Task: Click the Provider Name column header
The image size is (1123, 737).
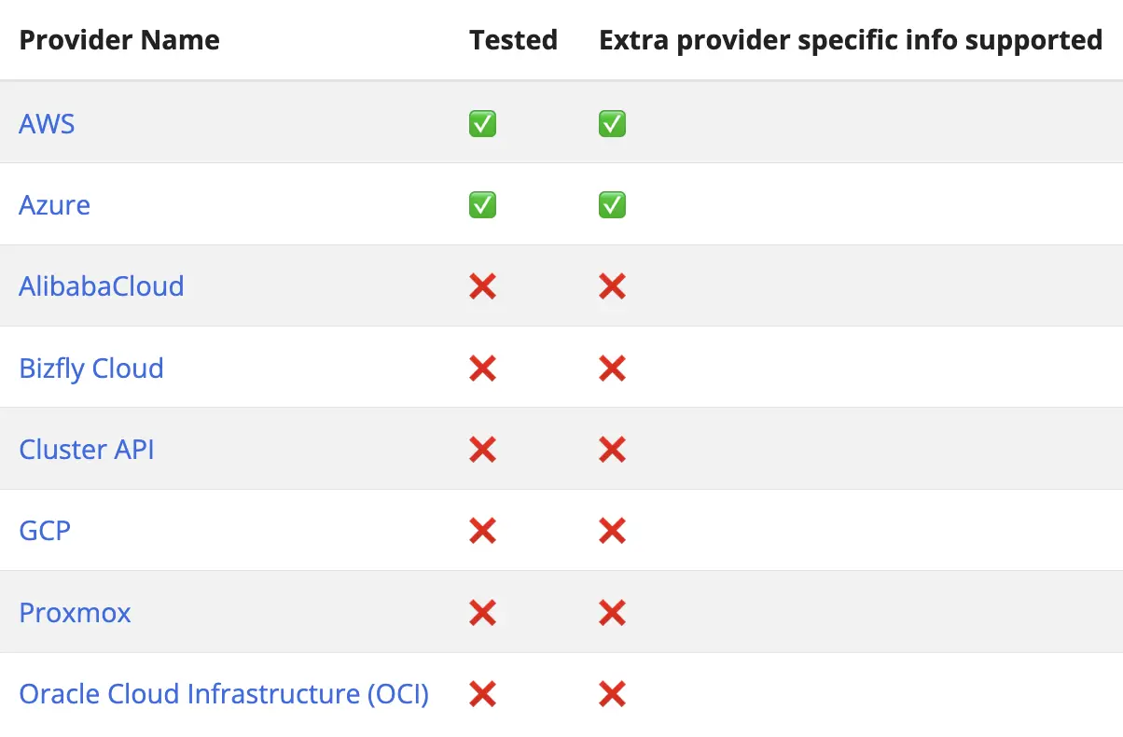Action: click(x=119, y=40)
